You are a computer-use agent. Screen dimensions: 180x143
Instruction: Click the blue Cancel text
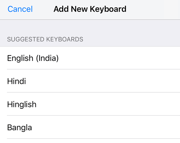coord(20,9)
